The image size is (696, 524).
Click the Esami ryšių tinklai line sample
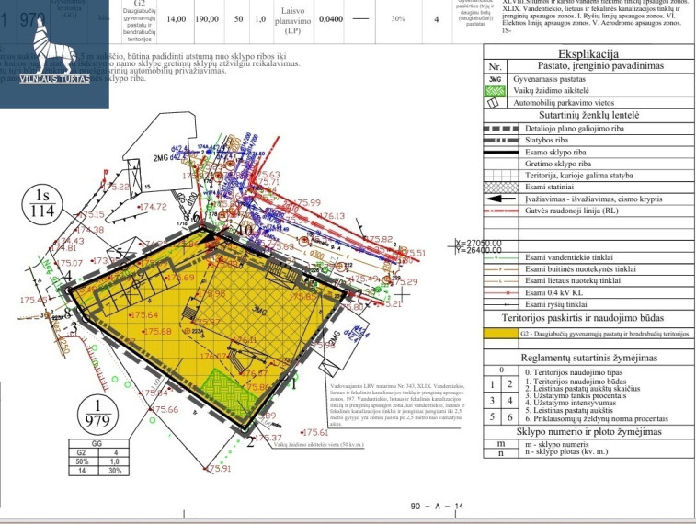coord(501,305)
